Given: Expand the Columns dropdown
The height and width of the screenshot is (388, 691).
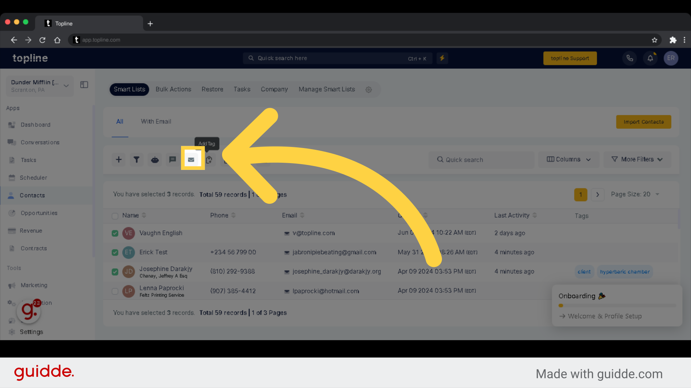Looking at the screenshot, I should (x=568, y=159).
